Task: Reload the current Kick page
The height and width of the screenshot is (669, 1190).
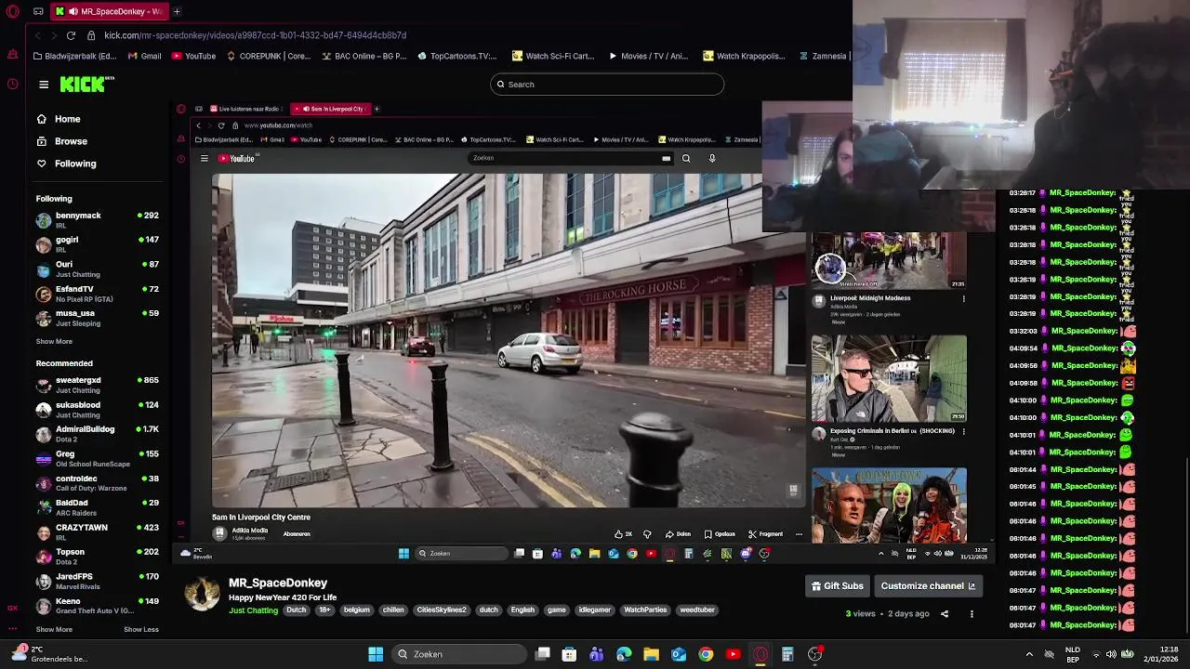Action: click(x=71, y=35)
